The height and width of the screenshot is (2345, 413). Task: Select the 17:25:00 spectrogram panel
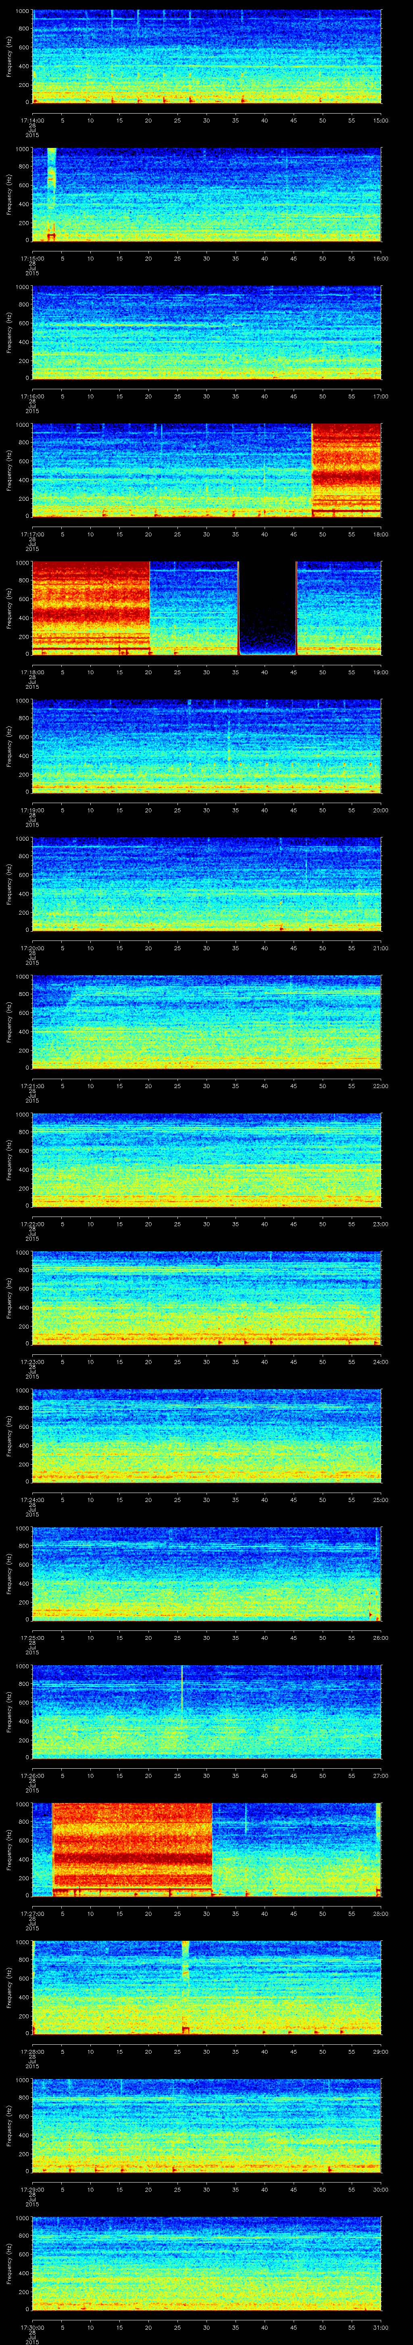pyautogui.click(x=206, y=1574)
